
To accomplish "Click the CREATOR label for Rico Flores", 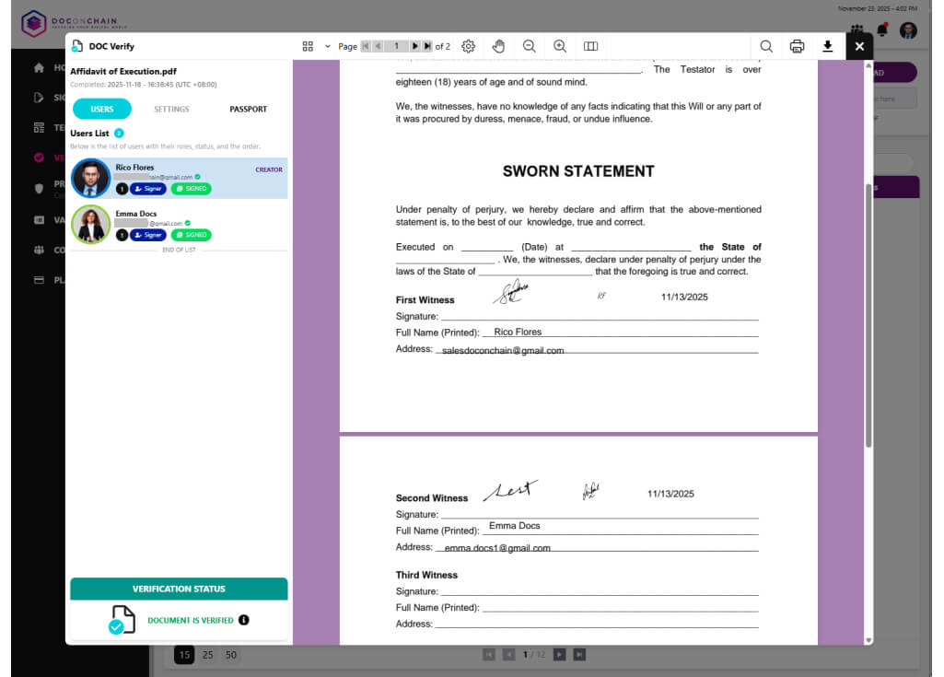I will [x=269, y=169].
